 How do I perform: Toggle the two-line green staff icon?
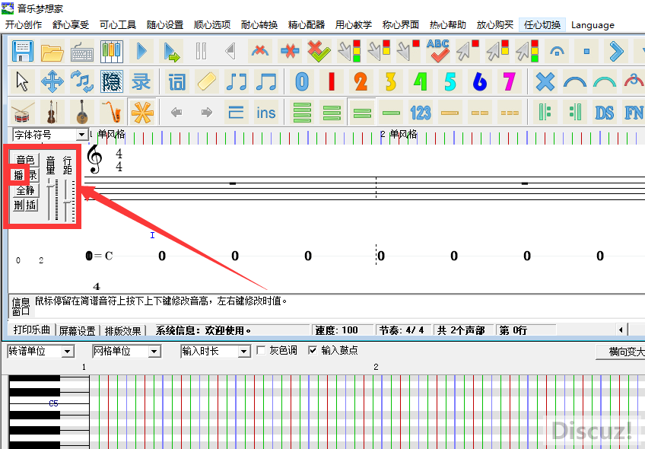coord(361,113)
